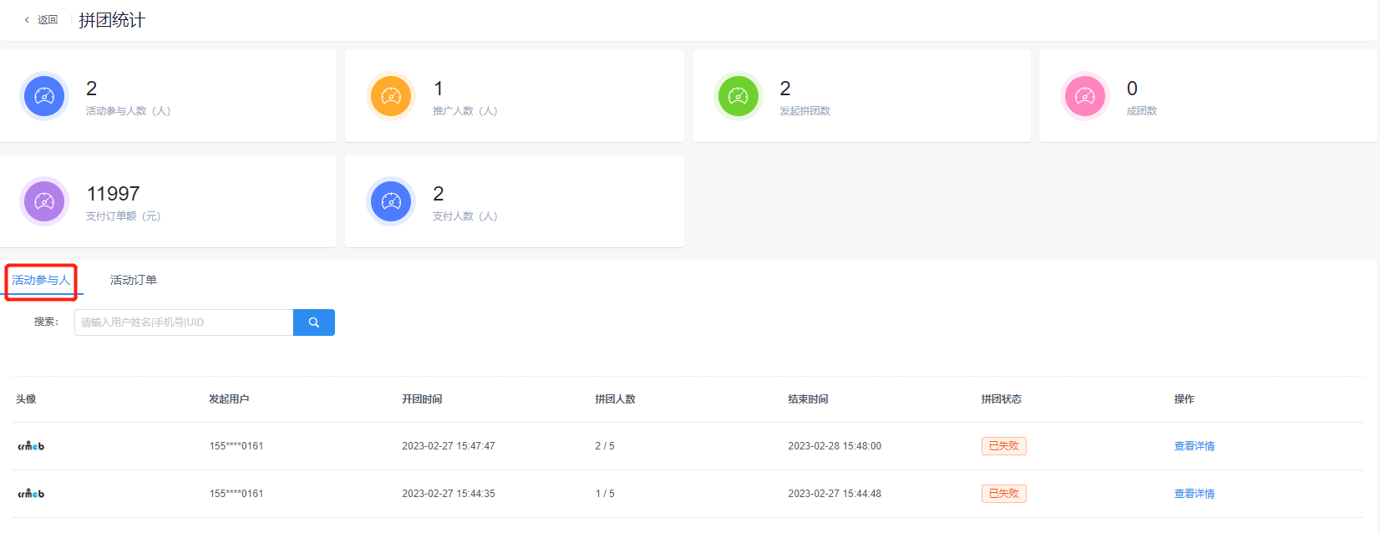
Task: Click the green gauge icon for 发起拼团数
Action: click(x=738, y=96)
